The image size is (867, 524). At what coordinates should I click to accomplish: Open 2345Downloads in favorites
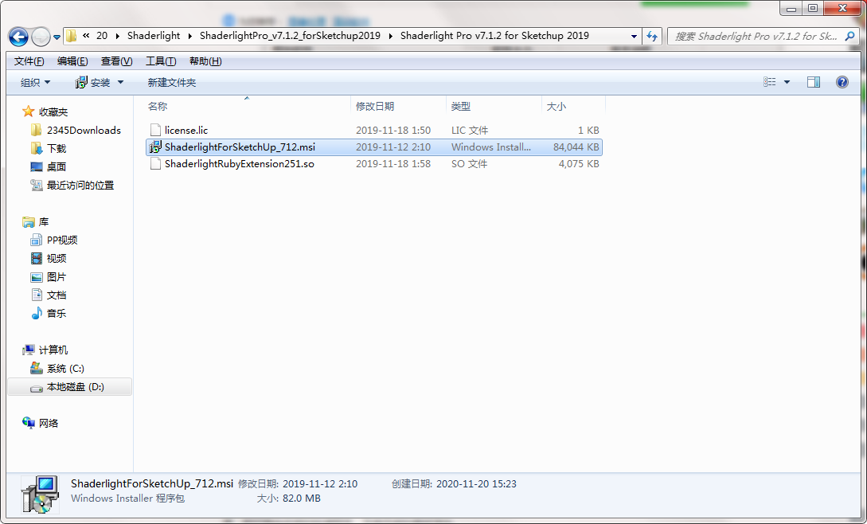pyautogui.click(x=84, y=130)
